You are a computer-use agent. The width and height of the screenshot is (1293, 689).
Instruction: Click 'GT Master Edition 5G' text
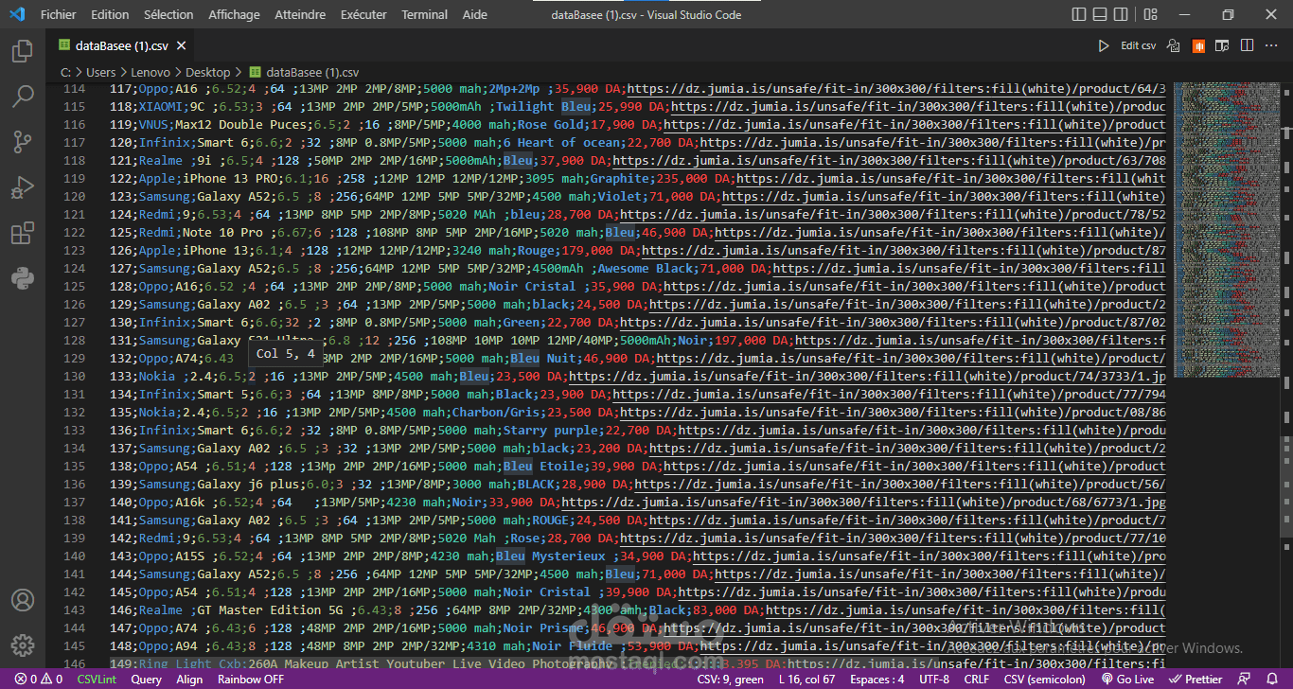270,609
